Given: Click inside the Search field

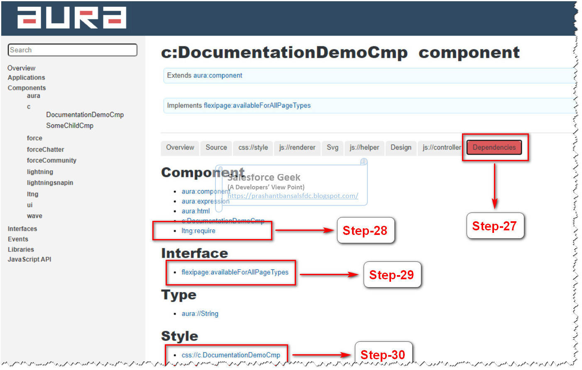Looking at the screenshot, I should point(72,50).
